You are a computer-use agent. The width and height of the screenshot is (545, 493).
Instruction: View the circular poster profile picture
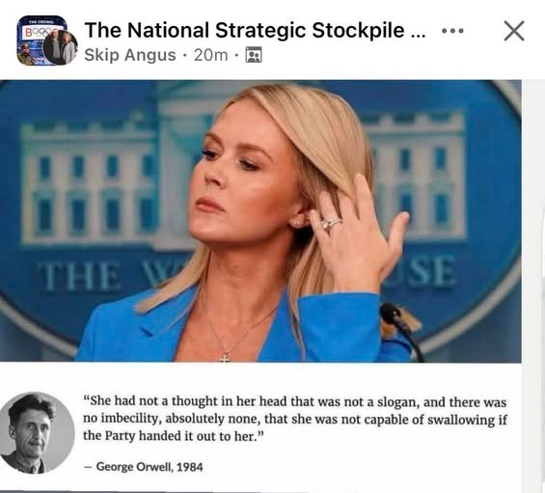point(60,47)
